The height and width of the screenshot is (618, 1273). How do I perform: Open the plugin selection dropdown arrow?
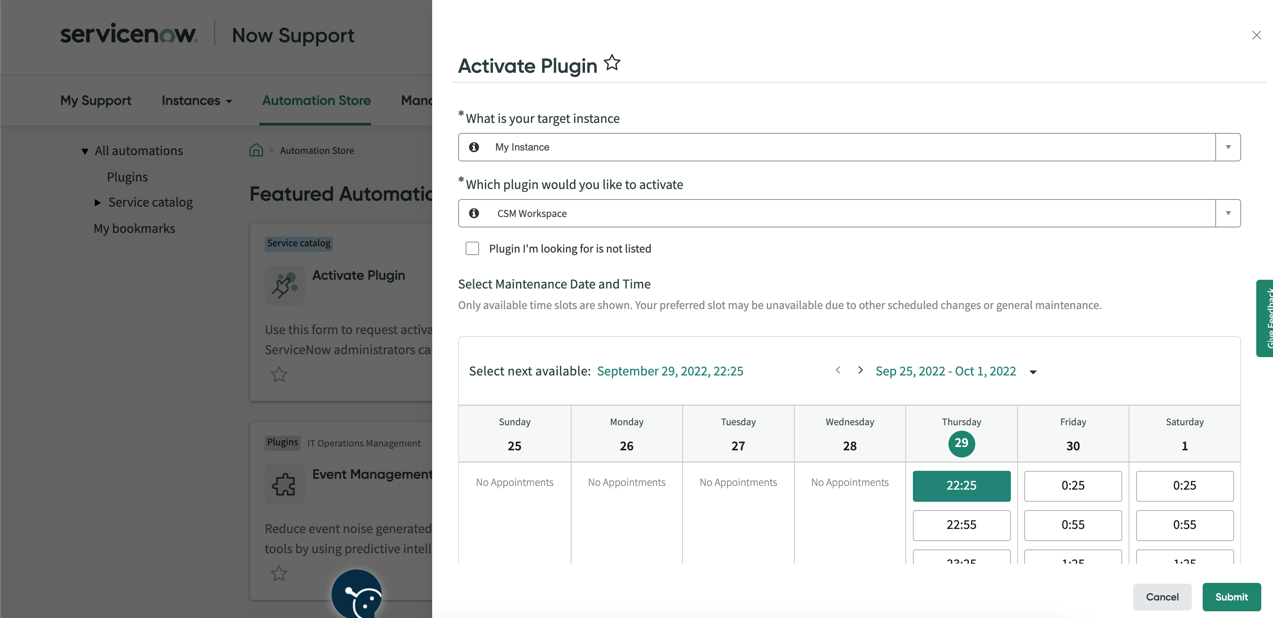tap(1228, 213)
